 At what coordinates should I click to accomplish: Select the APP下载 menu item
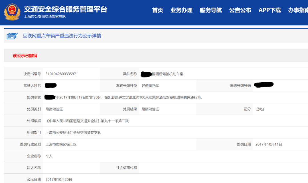(x=269, y=10)
